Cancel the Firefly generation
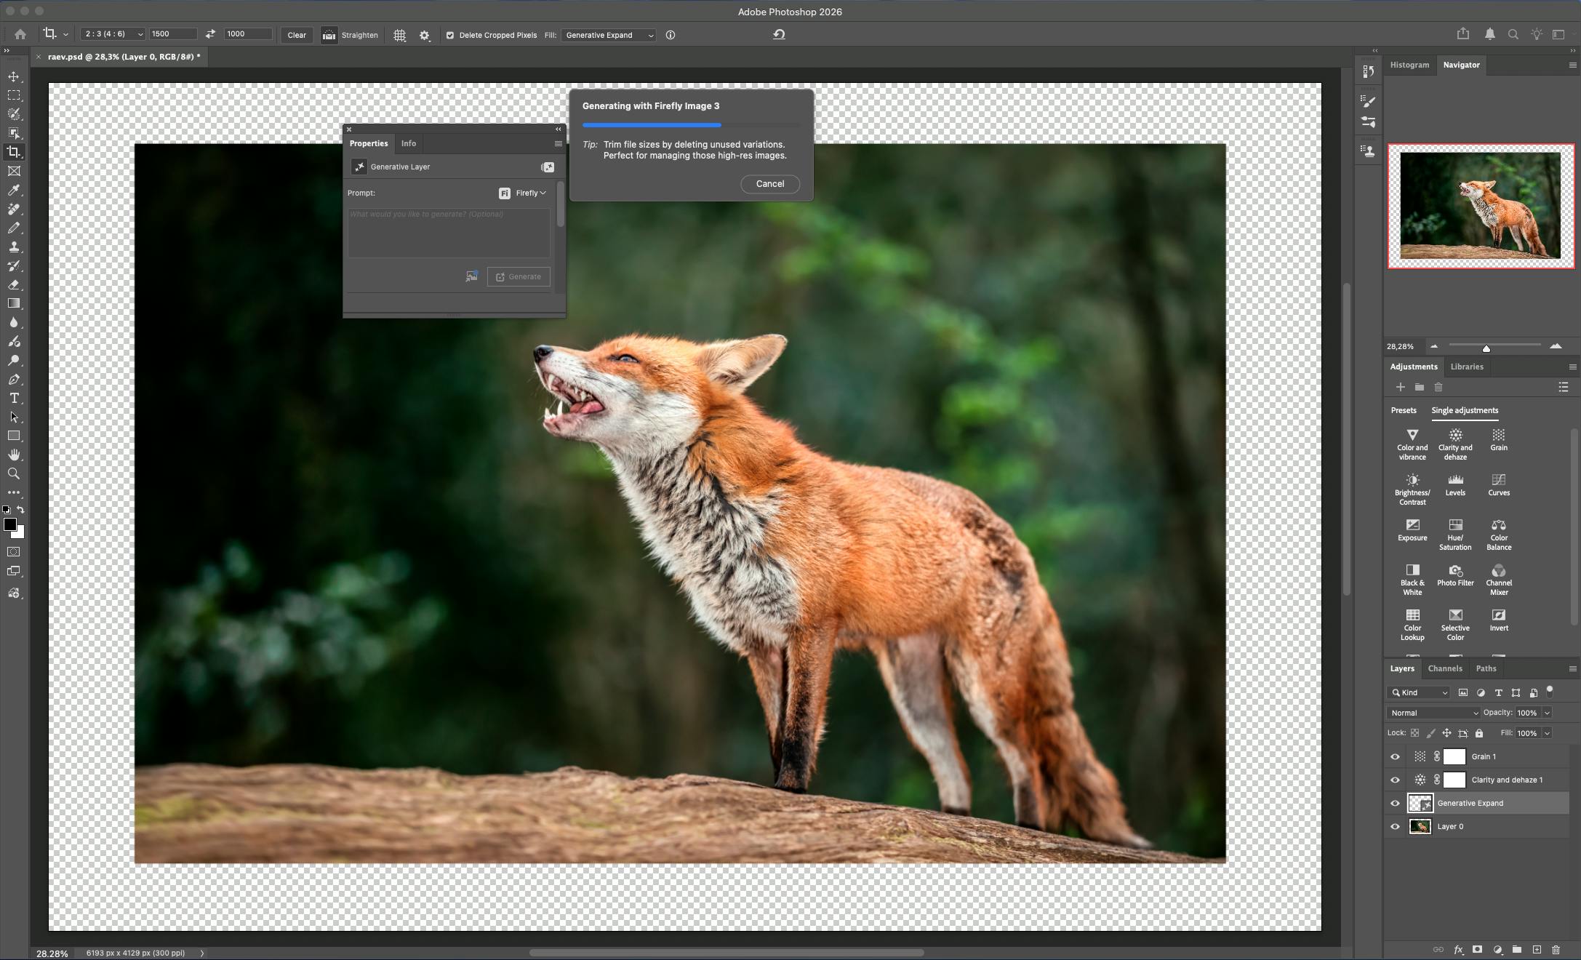The height and width of the screenshot is (960, 1581). point(769,184)
